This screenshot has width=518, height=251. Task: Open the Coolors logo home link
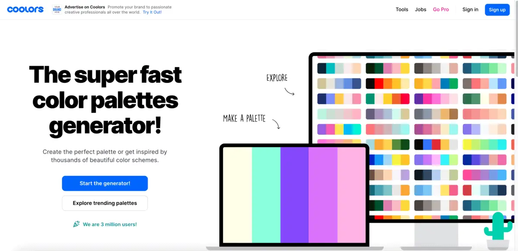(x=25, y=9)
